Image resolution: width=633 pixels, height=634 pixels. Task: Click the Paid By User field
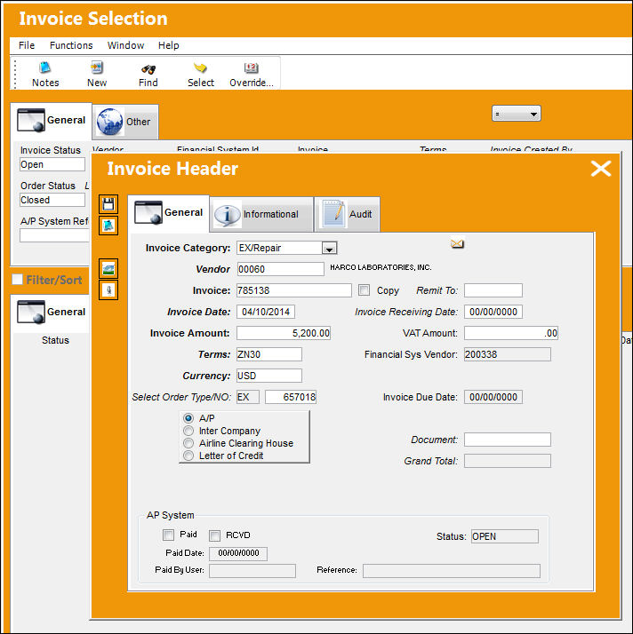252,571
